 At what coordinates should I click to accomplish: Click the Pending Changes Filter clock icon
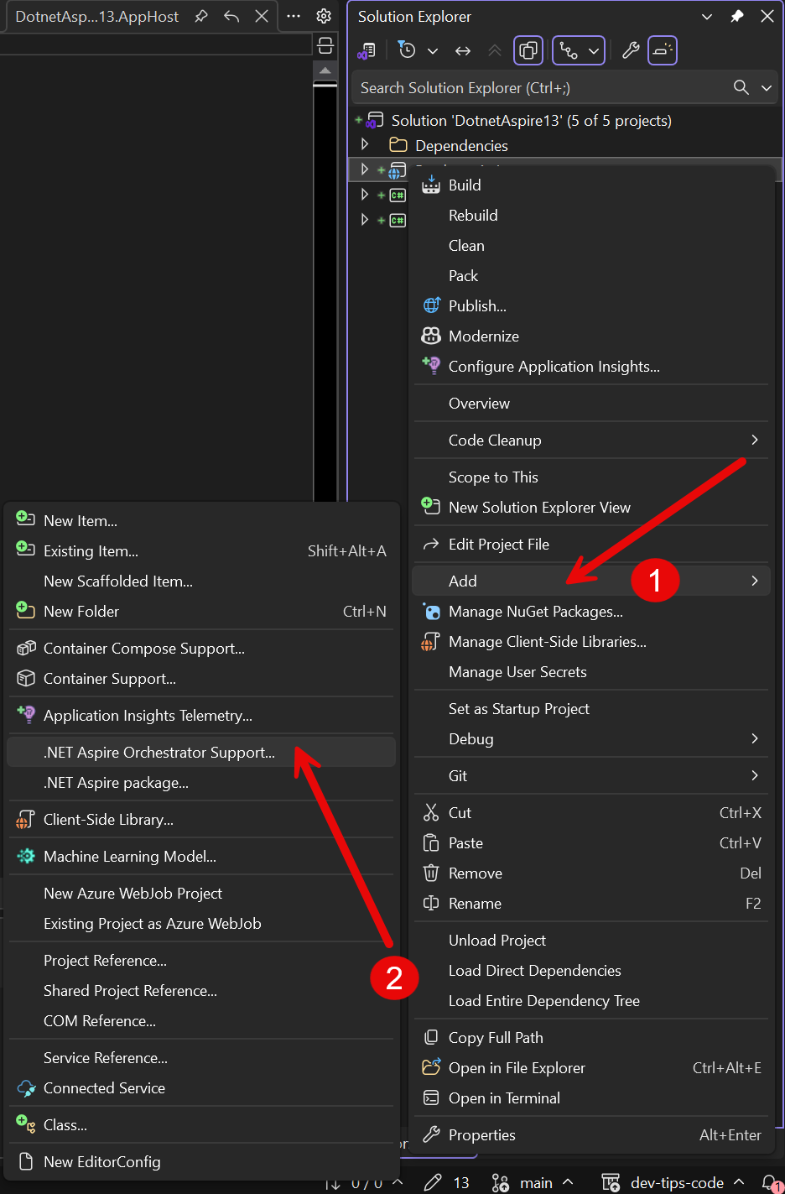(408, 51)
